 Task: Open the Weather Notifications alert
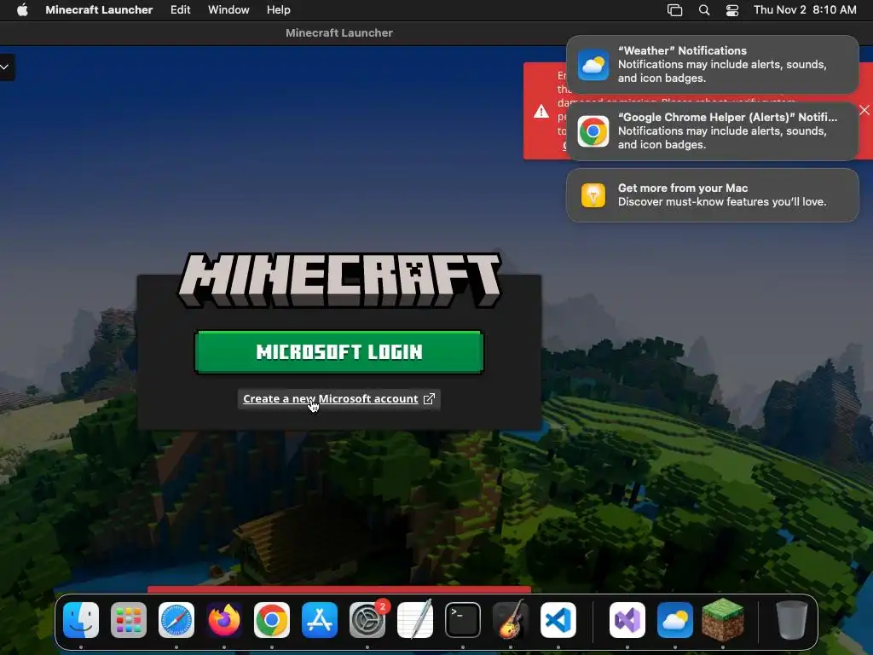712,65
